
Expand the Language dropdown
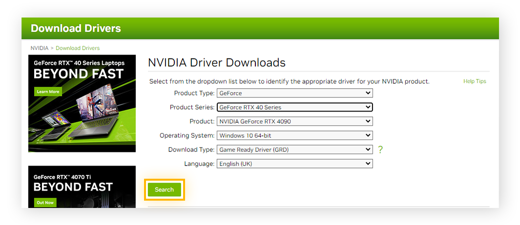pos(295,164)
